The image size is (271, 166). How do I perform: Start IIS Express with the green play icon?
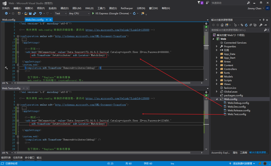93,13
